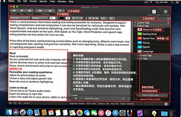Jump to the next paragraph
This screenshot has width=181, height=117.
(x=50, y=11)
